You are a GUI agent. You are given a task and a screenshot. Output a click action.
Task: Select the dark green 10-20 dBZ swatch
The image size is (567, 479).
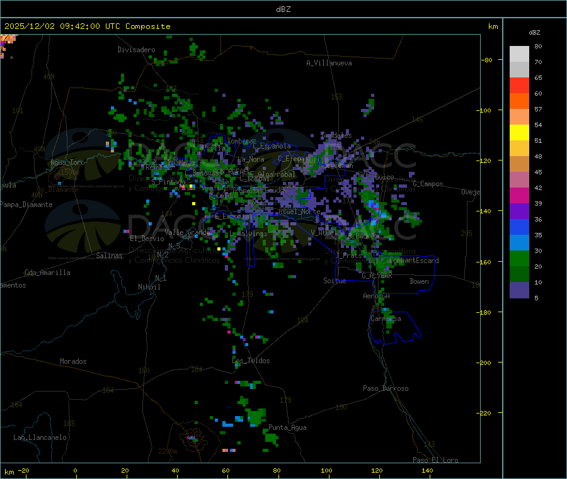[519, 274]
